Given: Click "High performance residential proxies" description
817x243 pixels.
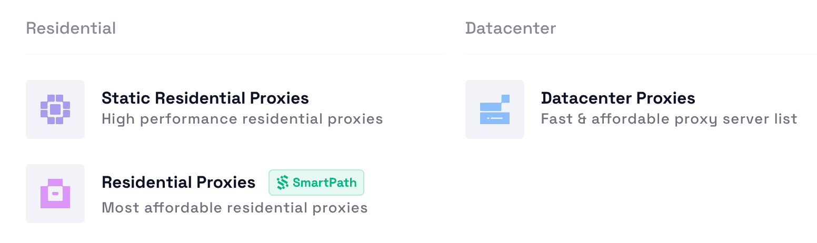Looking at the screenshot, I should coord(242,119).
